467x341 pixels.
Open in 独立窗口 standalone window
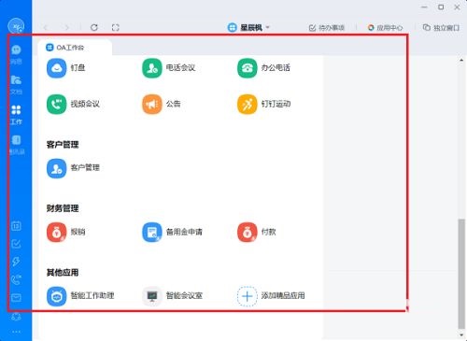pyautogui.click(x=441, y=28)
